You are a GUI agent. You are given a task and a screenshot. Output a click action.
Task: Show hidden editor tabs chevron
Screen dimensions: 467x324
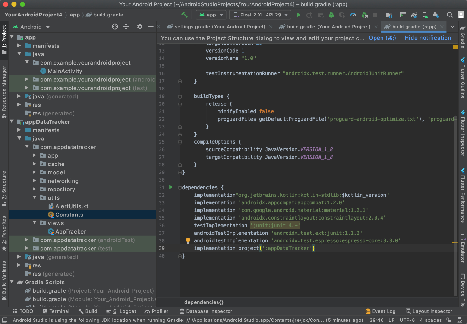(452, 27)
